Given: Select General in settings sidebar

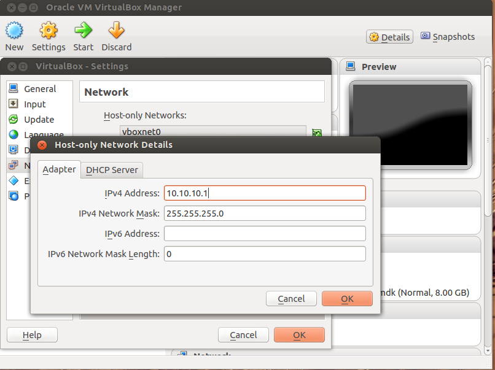Looking at the screenshot, I should (40, 88).
